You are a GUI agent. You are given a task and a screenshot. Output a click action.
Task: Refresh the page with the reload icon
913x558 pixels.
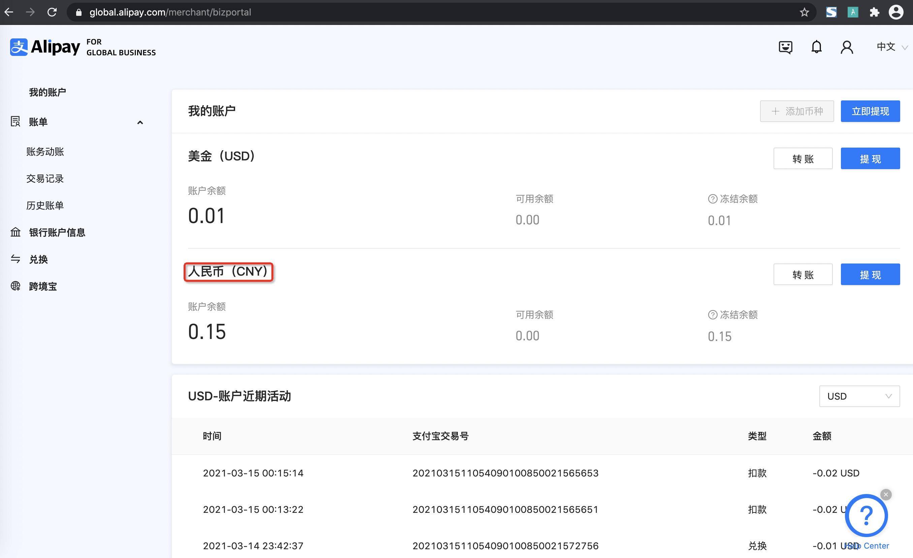52,12
